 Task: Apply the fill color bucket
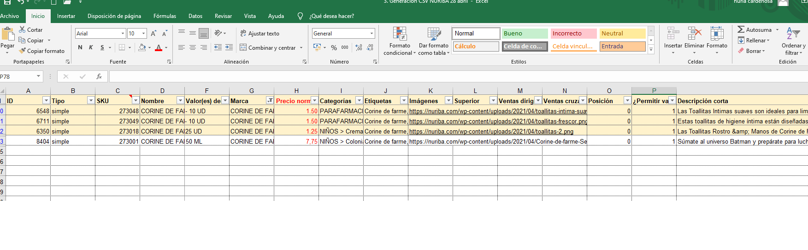(142, 47)
